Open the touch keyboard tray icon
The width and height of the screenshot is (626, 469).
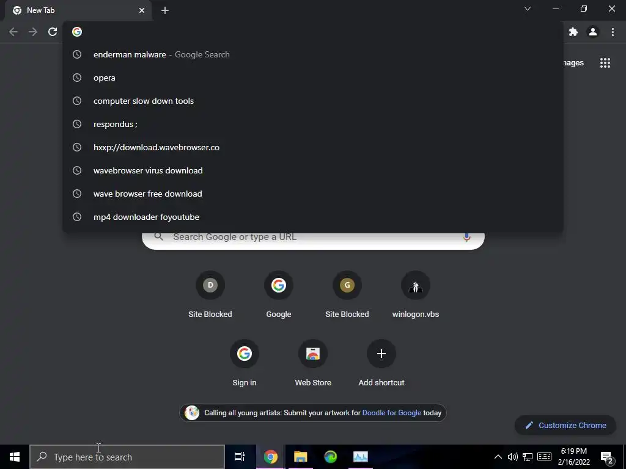pyautogui.click(x=544, y=457)
